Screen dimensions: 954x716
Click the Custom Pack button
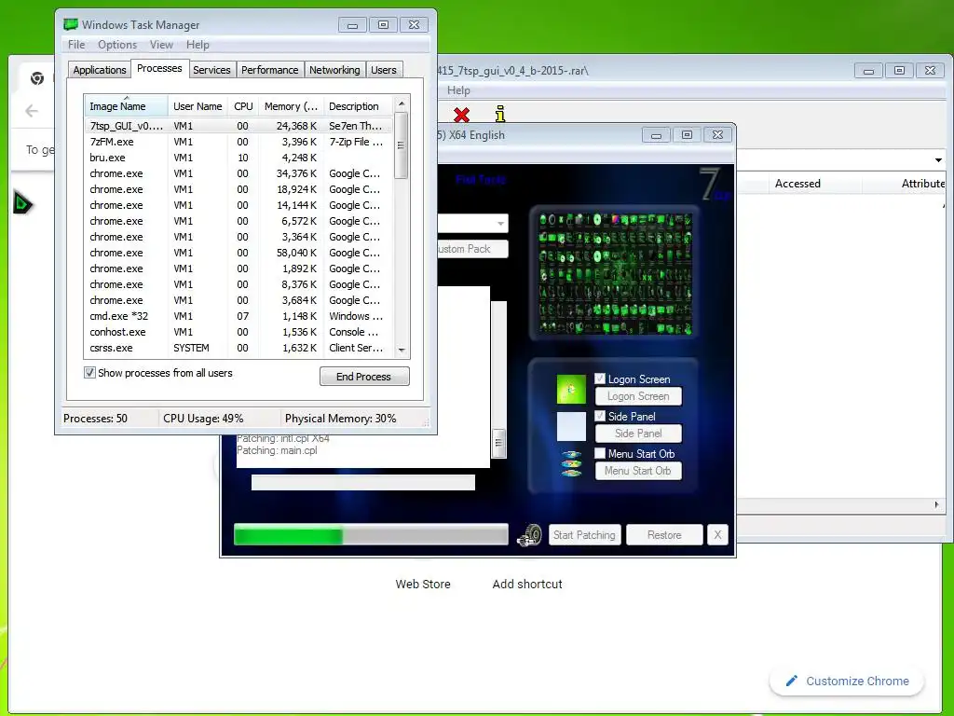tap(472, 249)
